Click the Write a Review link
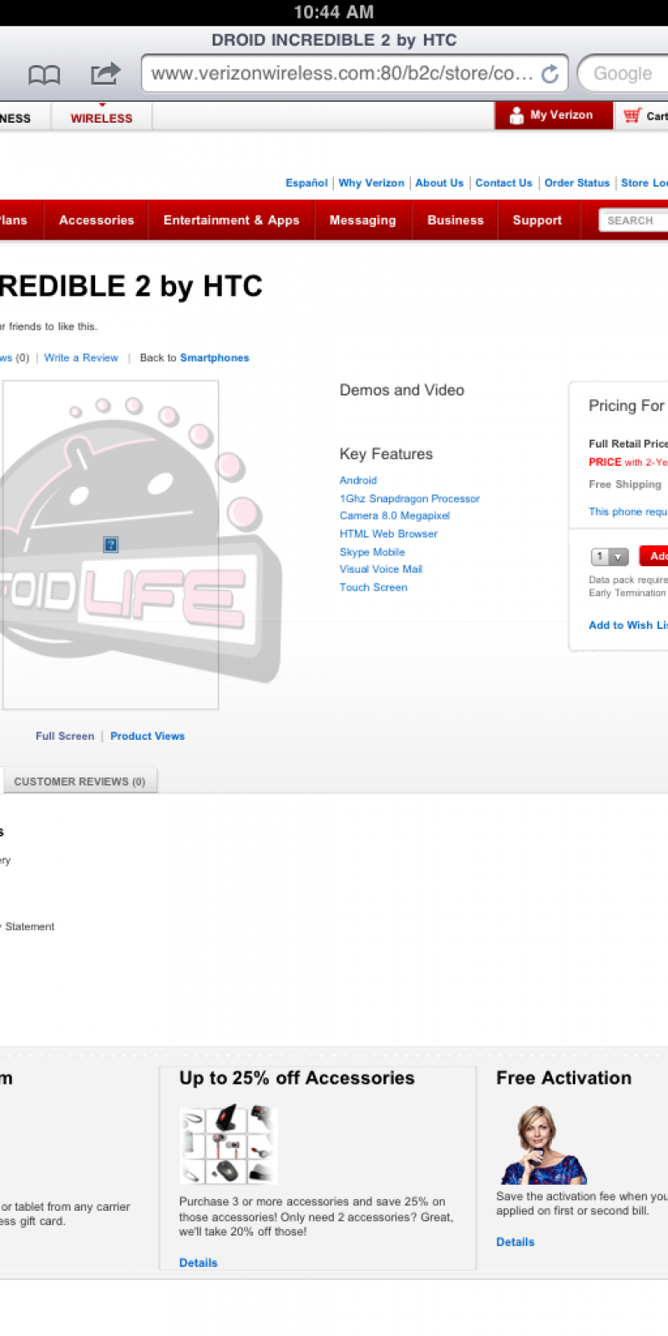This screenshot has width=668, height=1336. (81, 357)
